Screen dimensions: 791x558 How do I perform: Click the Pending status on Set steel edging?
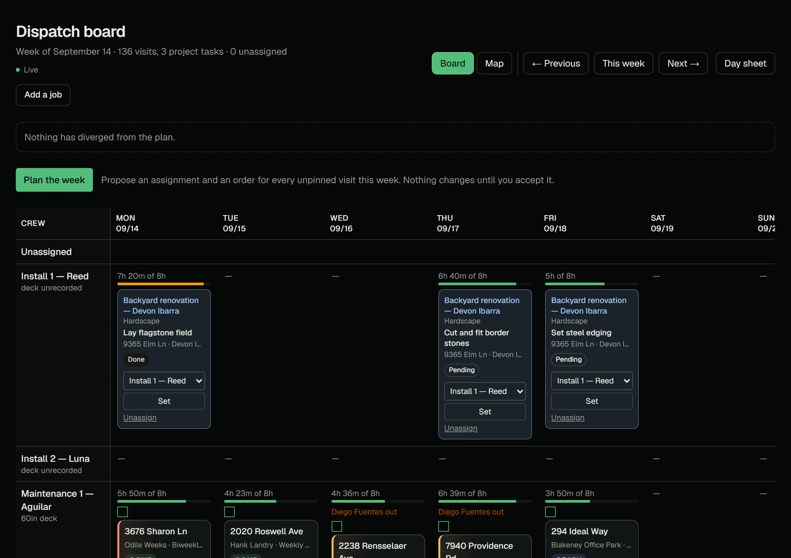pos(569,359)
